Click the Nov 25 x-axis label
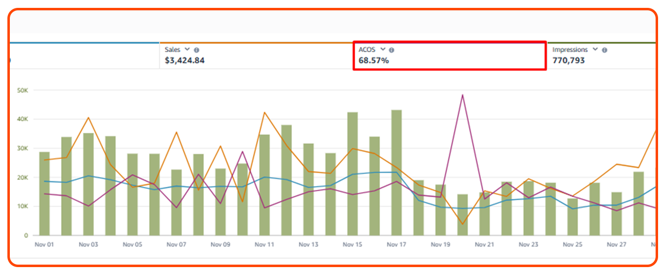 572,244
